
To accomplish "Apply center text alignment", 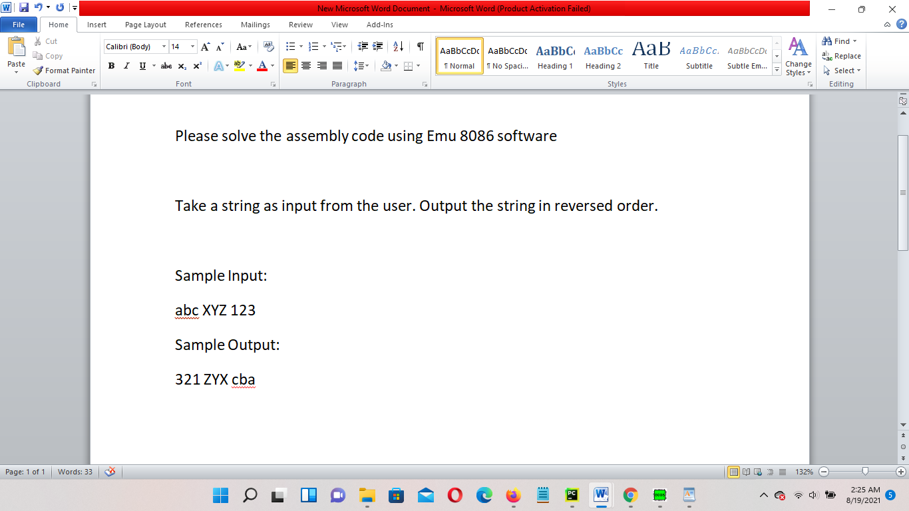I will pyautogui.click(x=305, y=66).
